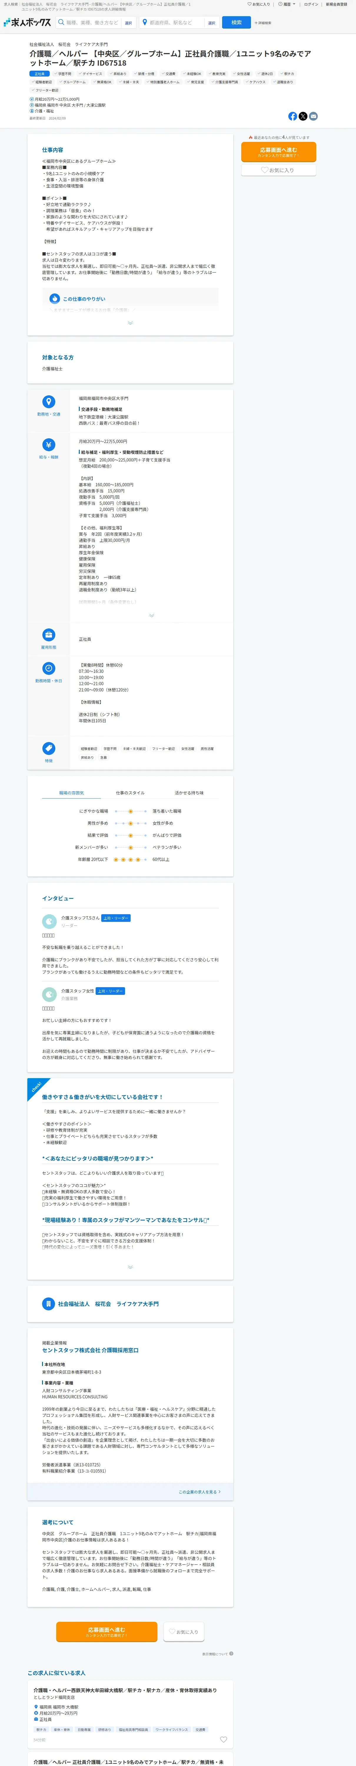Image resolution: width=356 pixels, height=1766 pixels.
Task: Click the 男性が多め gender balance scale marker
Action: (130, 823)
